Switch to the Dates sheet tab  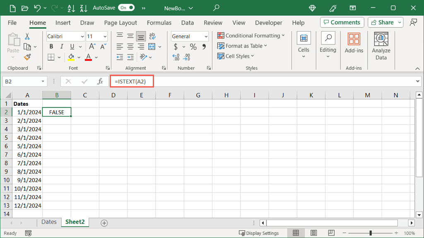(x=49, y=222)
